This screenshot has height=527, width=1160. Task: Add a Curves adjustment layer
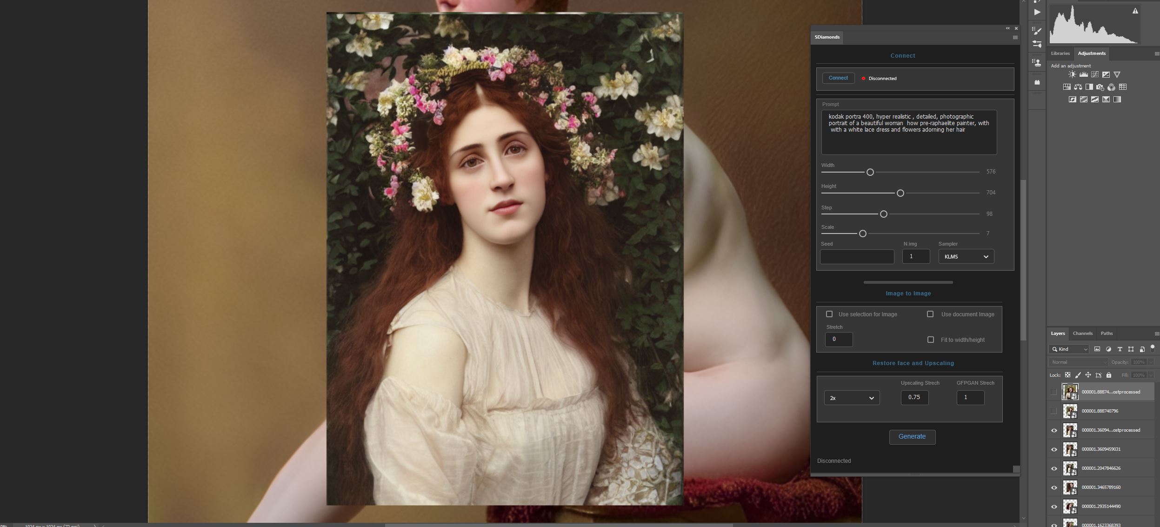click(1095, 74)
